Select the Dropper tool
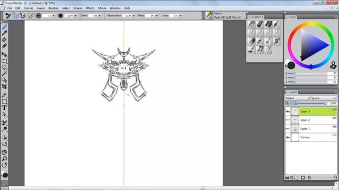The width and height of the screenshot is (339, 190). tap(4, 33)
